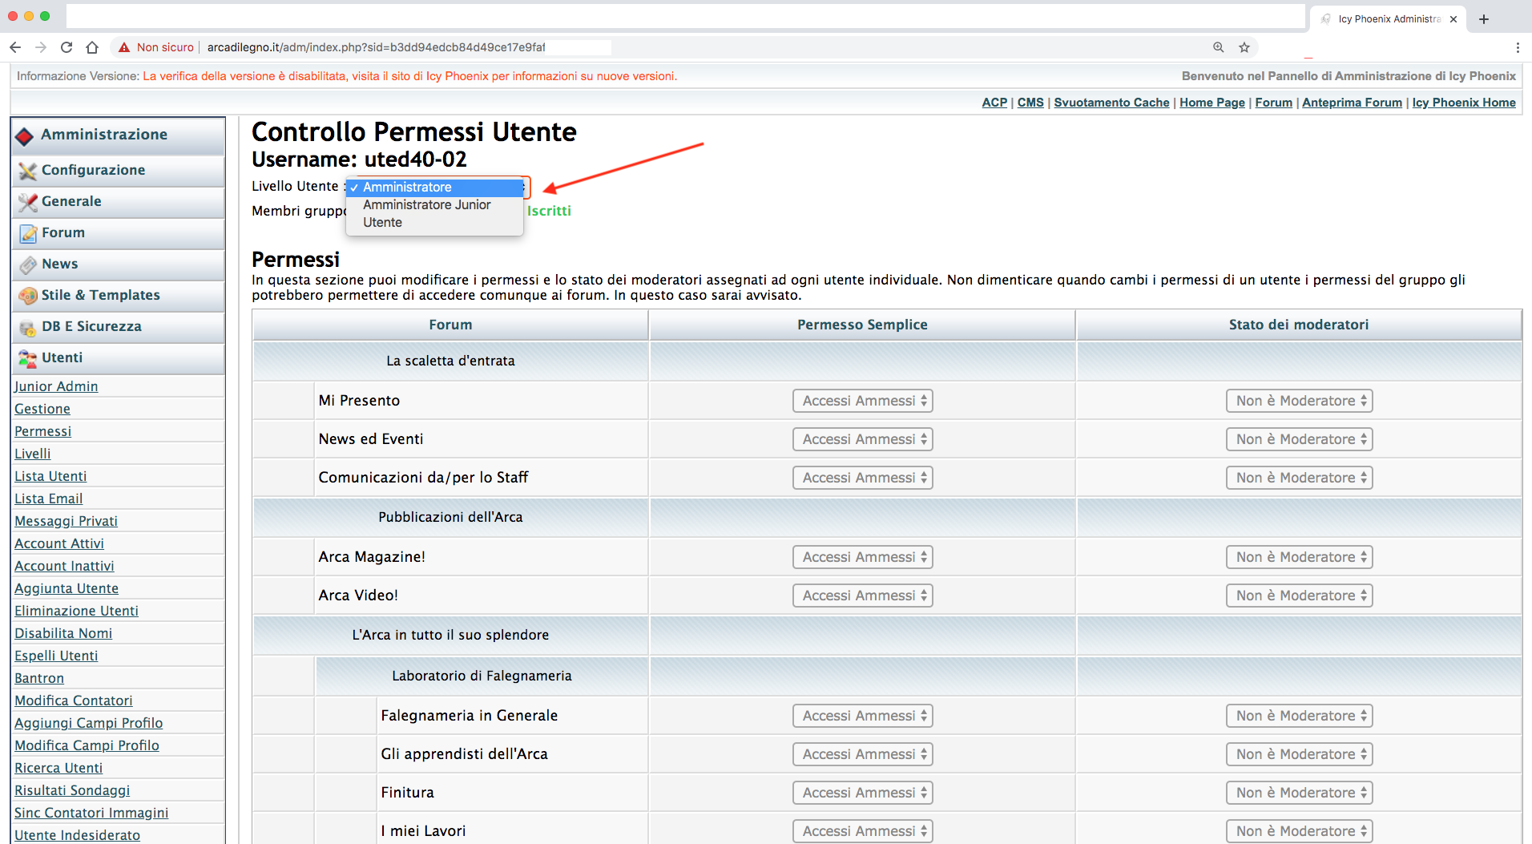Click the News tag icon in sidebar
Screen dimensions: 1532x844
27,265
